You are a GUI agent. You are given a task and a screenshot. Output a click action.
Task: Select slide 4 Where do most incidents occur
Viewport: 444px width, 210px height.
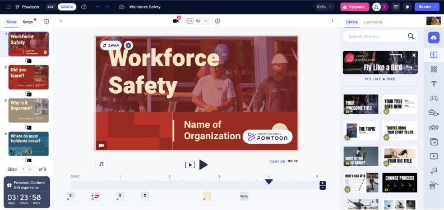click(x=29, y=144)
